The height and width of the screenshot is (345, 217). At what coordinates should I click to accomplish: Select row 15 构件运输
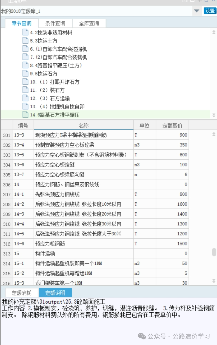95,253
